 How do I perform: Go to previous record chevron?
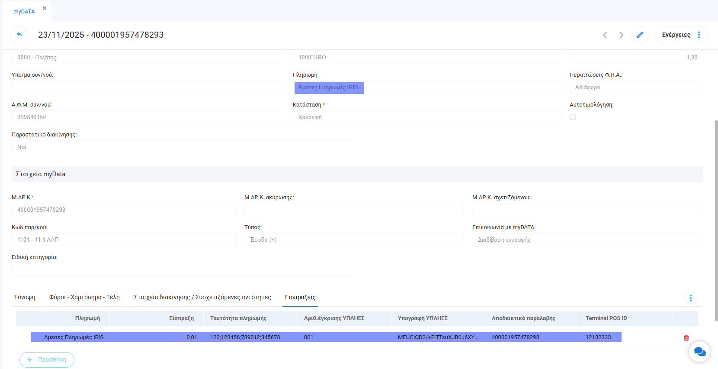click(x=605, y=35)
